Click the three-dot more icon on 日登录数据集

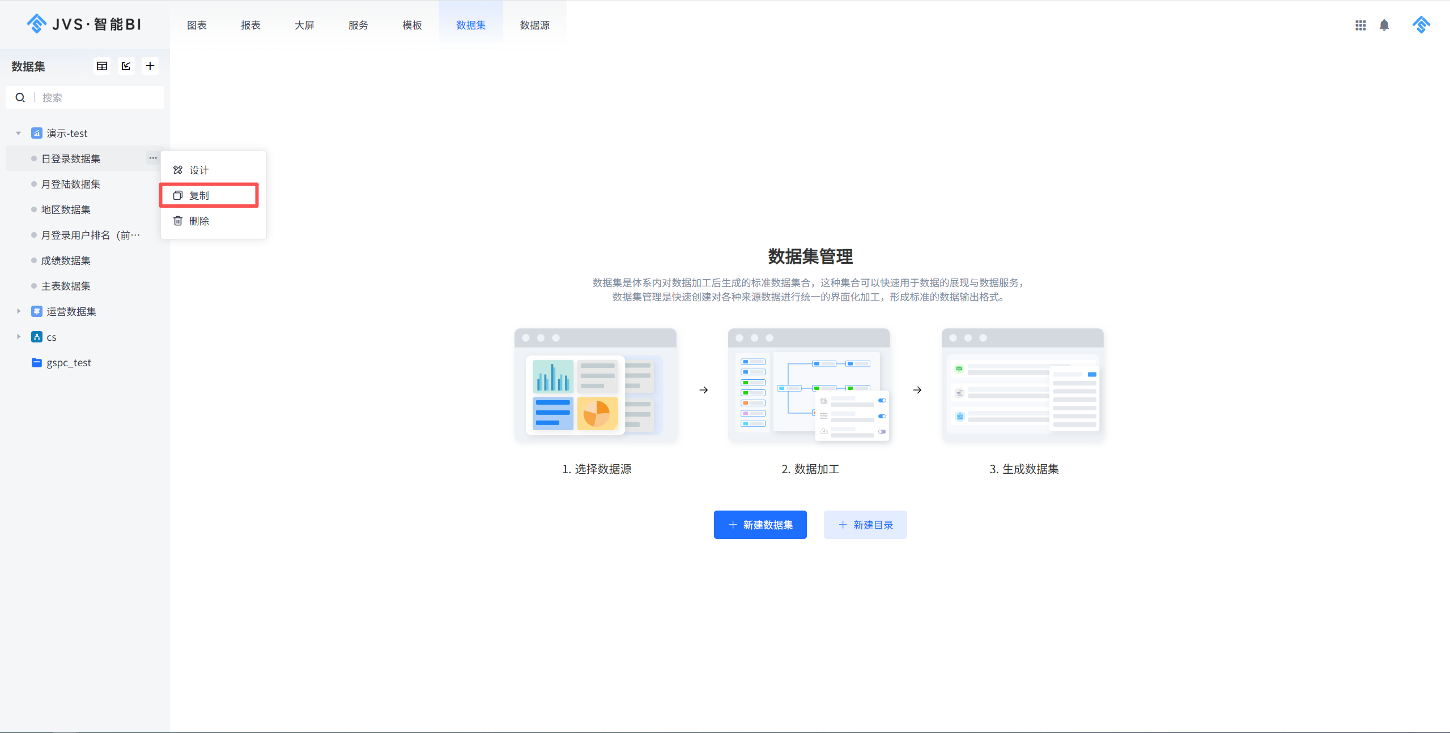(153, 158)
